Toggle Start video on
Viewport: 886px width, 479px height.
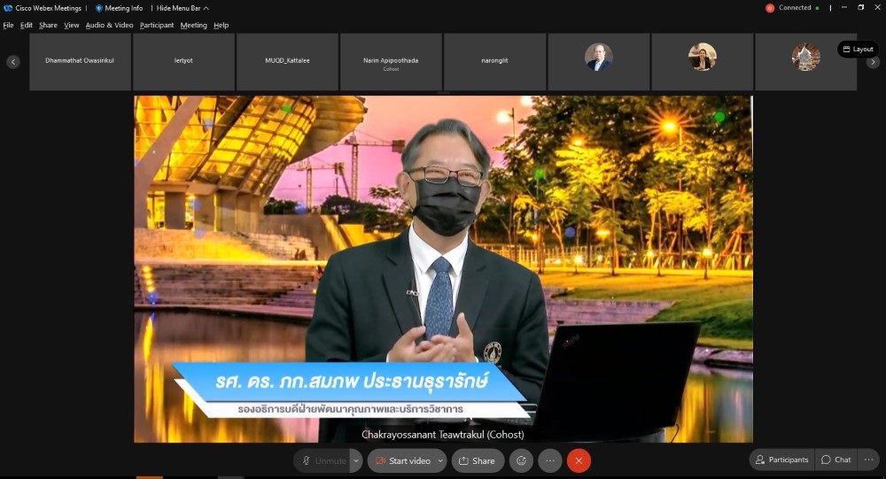click(x=403, y=460)
